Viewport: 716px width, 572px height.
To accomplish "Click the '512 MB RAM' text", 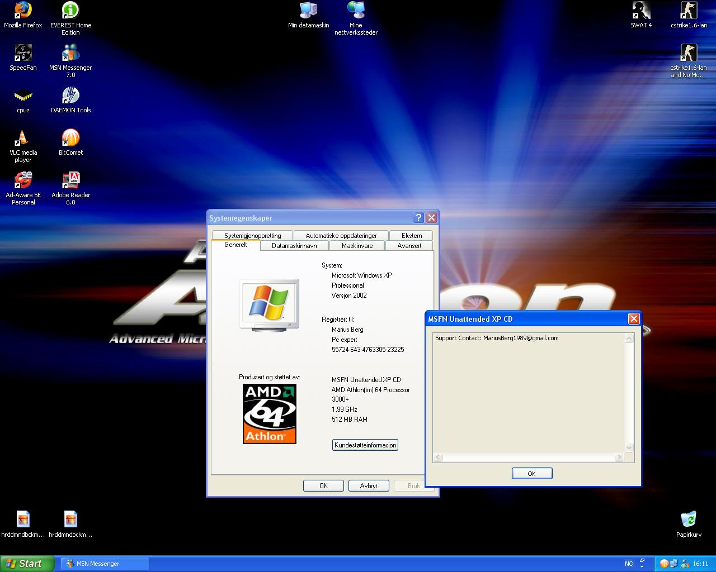I will click(x=350, y=420).
